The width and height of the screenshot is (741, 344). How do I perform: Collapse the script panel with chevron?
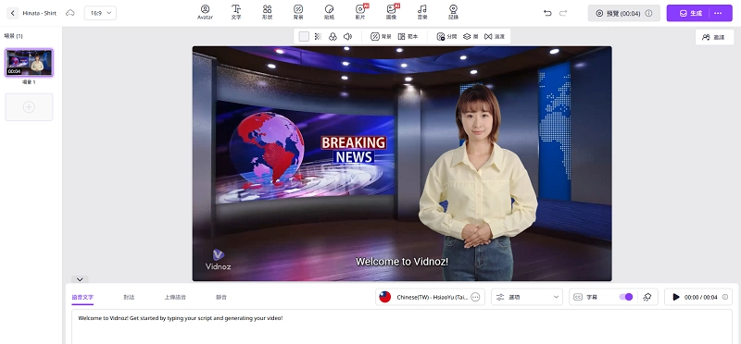click(80, 279)
